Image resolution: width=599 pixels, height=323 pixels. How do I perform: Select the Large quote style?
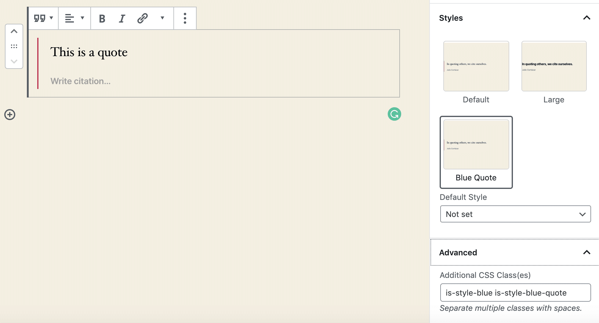(x=554, y=66)
